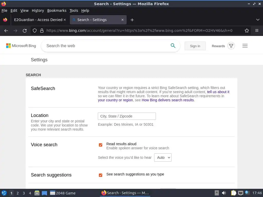This screenshot has height=197, width=263.
Task: Uncheck the Read results aloud checkbox
Action: [x=100, y=145]
